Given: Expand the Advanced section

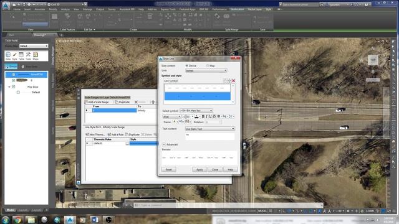Looking at the screenshot, I should click(x=164, y=144).
